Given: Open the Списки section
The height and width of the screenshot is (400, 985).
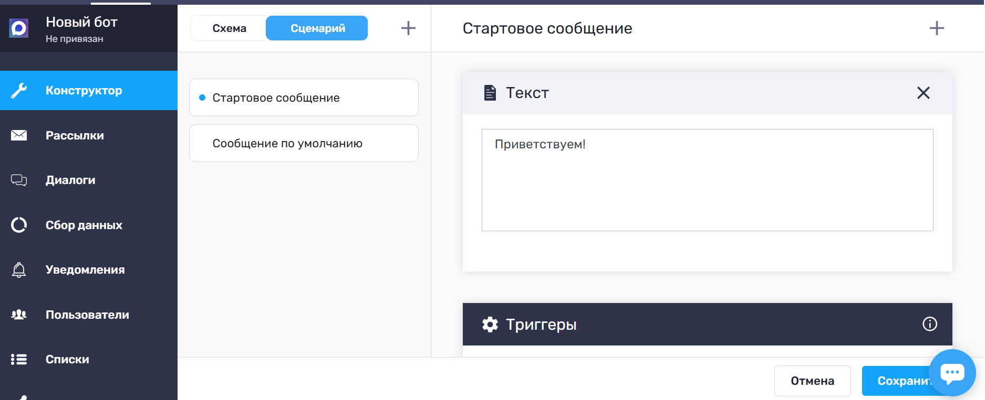Looking at the screenshot, I should point(89,359).
